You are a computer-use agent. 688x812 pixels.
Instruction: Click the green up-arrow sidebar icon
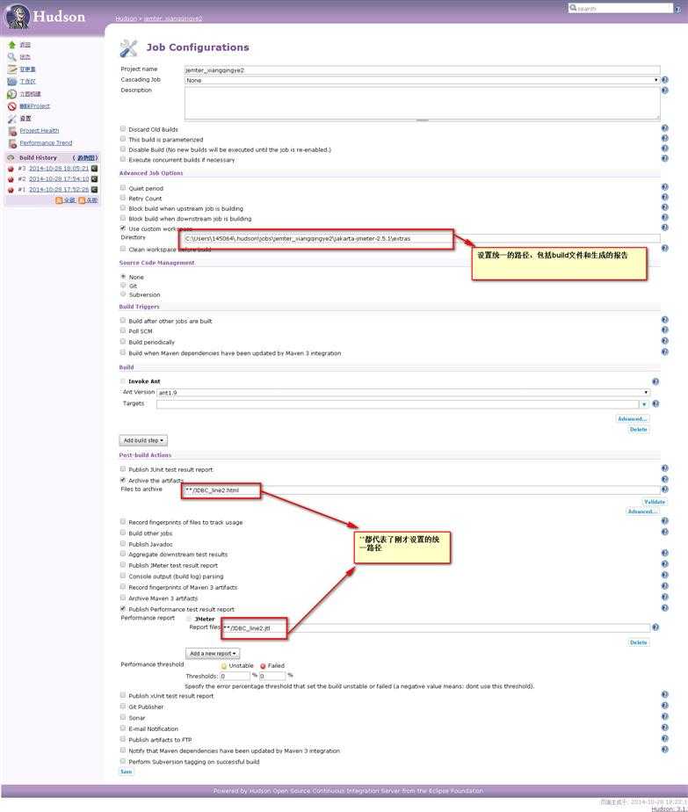12,45
